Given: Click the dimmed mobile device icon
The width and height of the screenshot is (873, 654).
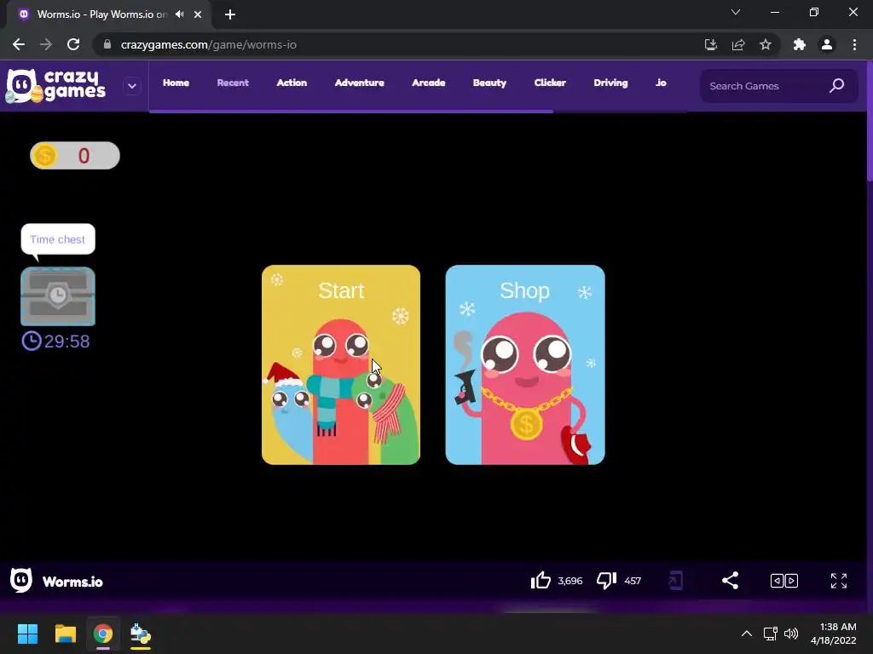Looking at the screenshot, I should click(x=675, y=581).
